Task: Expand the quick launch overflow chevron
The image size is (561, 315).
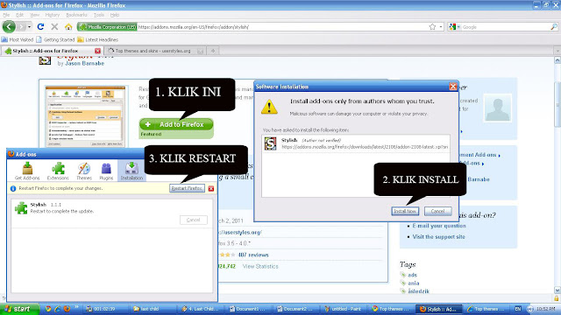Action: click(x=76, y=307)
